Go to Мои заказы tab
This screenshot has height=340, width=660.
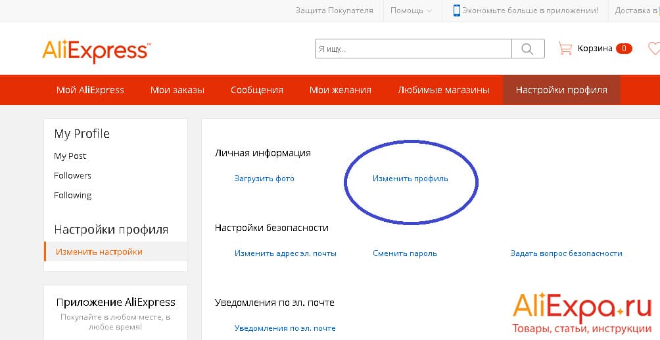(177, 90)
